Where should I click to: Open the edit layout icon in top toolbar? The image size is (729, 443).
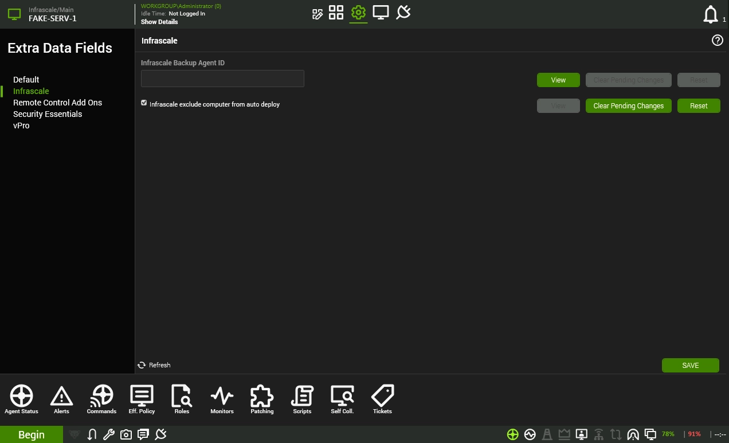point(318,14)
